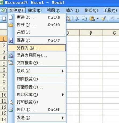Select column F header
The height and width of the screenshot is (123, 119).
(x=91, y=33)
